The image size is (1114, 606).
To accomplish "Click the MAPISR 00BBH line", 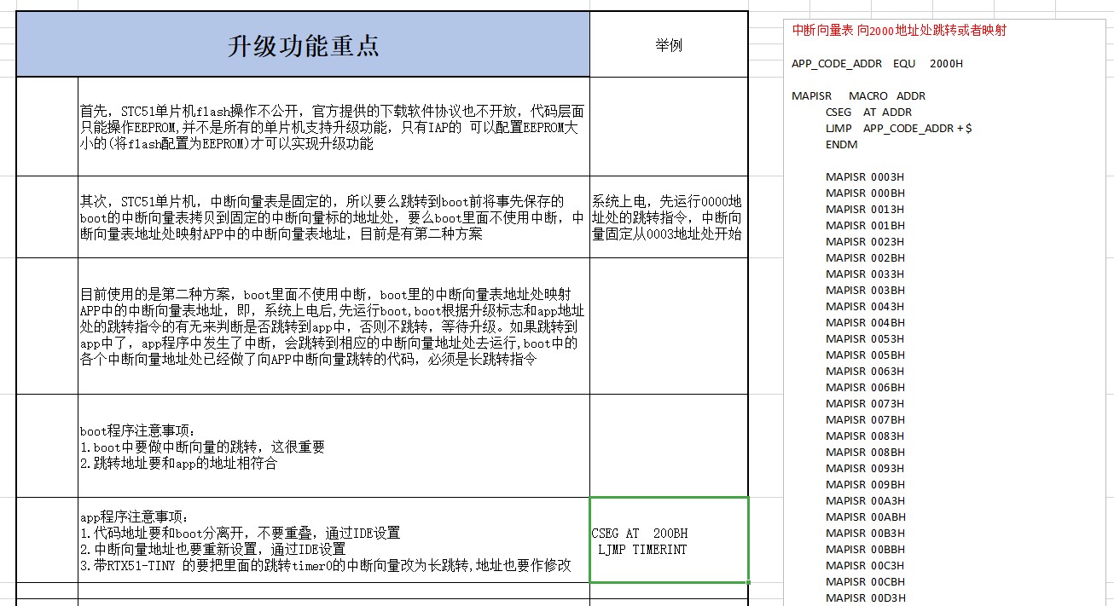I will (x=865, y=549).
